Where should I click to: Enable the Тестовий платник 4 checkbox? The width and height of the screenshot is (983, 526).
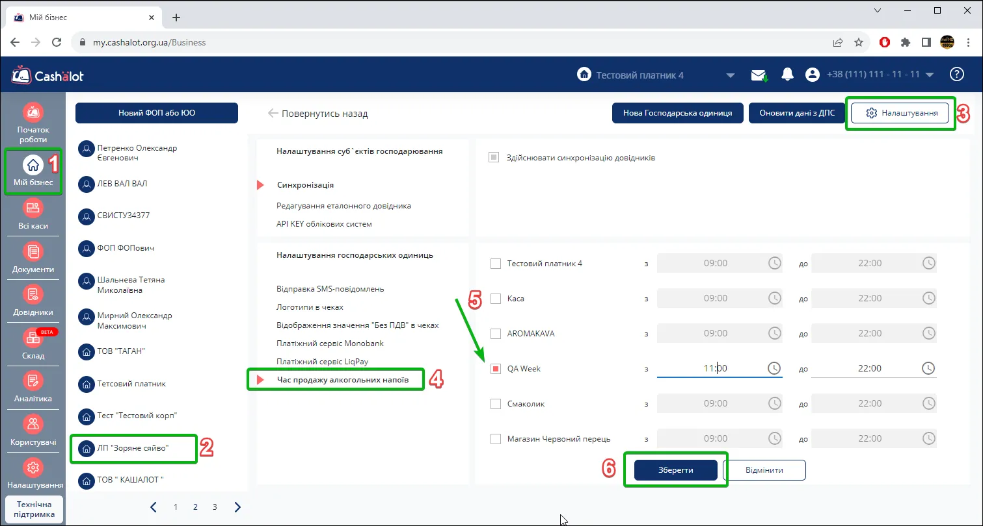pyautogui.click(x=495, y=263)
